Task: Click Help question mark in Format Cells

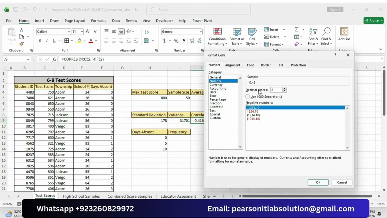Action: pos(335,55)
